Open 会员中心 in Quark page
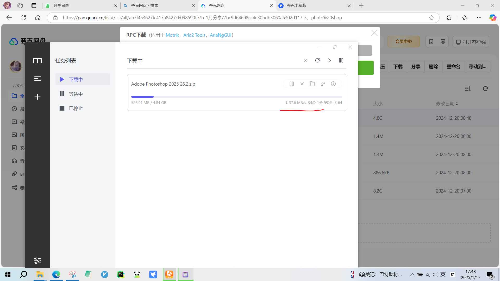 [404, 42]
